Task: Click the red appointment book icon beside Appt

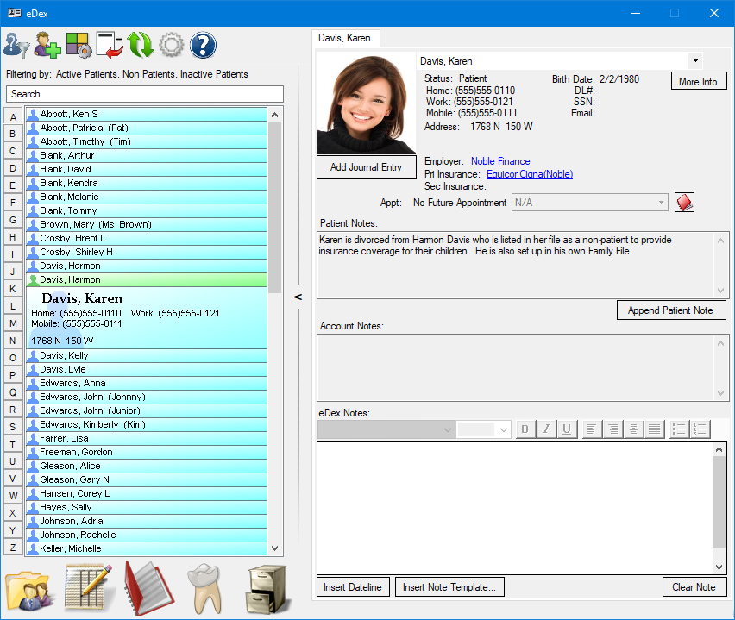Action: (685, 203)
